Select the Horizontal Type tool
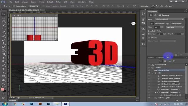This screenshot has width=188, height=106. point(3,69)
